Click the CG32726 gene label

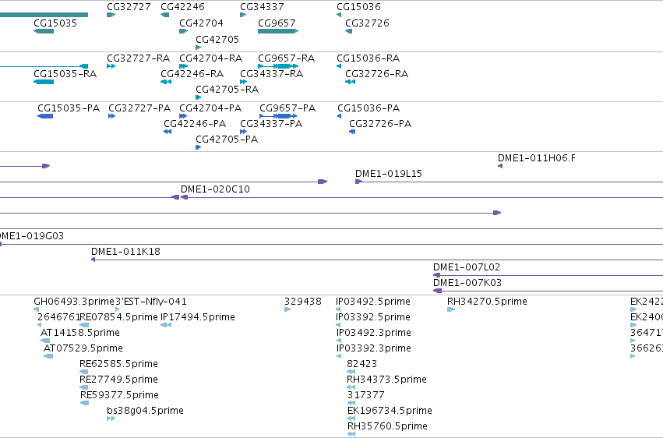coord(367,23)
